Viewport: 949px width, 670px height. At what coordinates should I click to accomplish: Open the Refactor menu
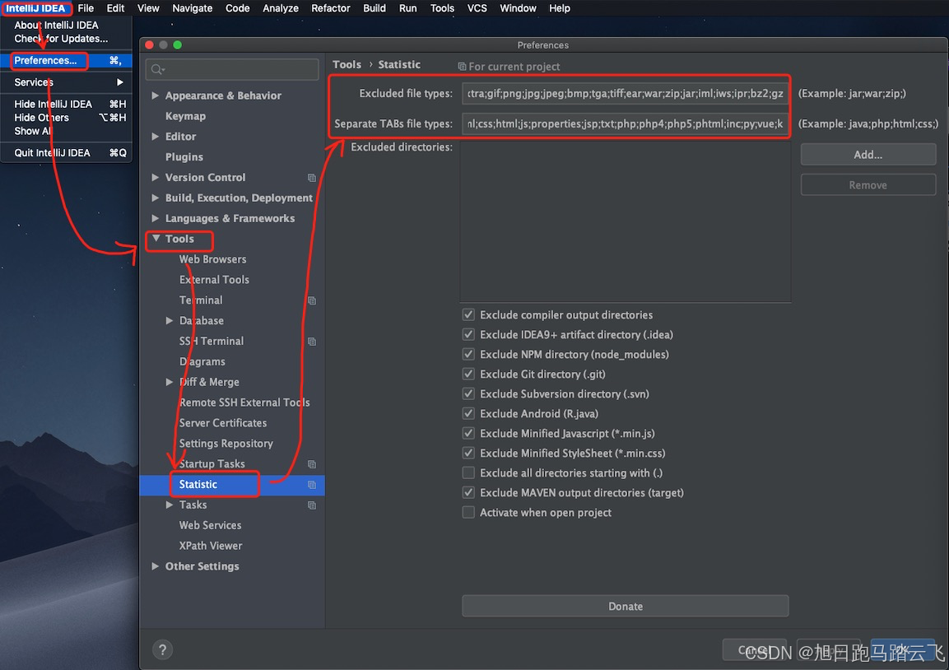[330, 8]
